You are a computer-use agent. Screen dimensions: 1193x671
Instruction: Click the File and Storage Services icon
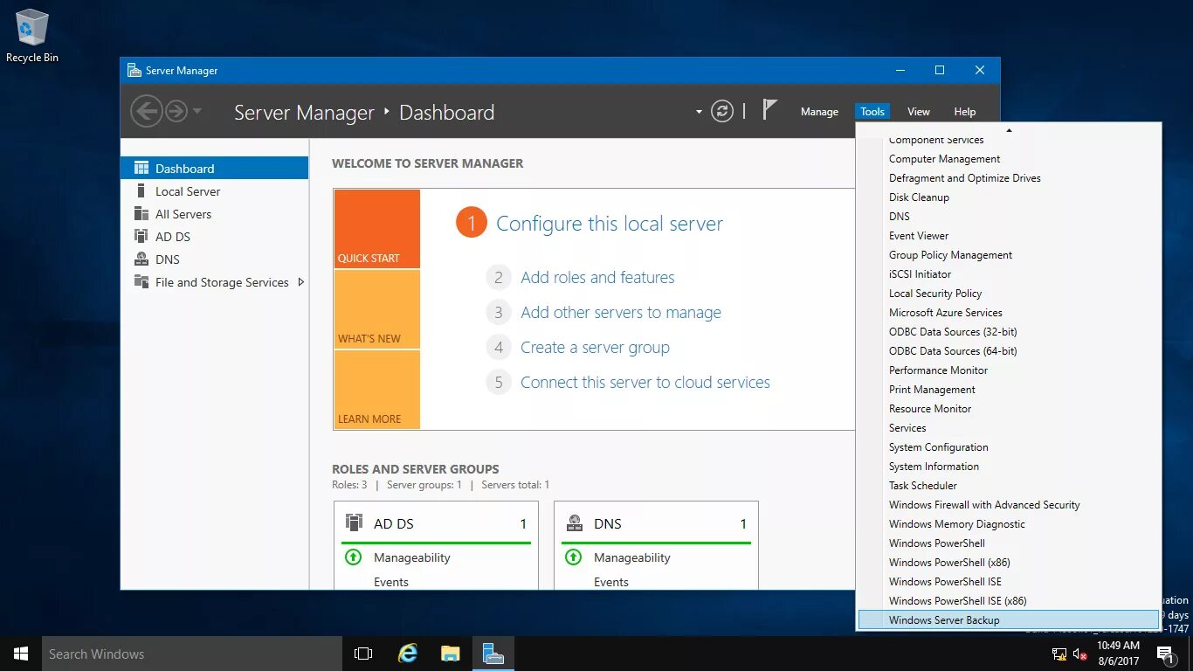tap(141, 281)
